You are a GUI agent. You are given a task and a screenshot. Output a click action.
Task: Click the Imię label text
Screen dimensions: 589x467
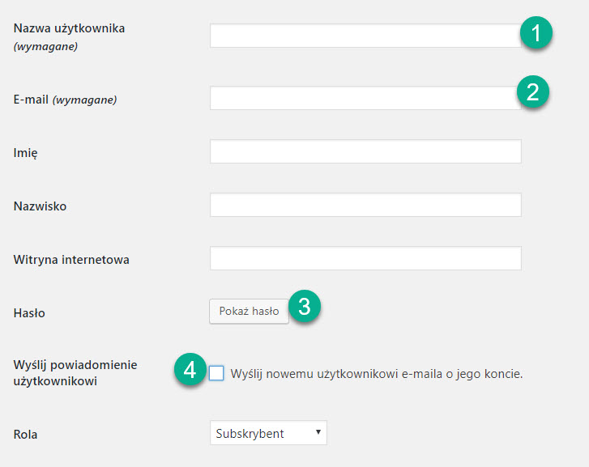pos(26,153)
